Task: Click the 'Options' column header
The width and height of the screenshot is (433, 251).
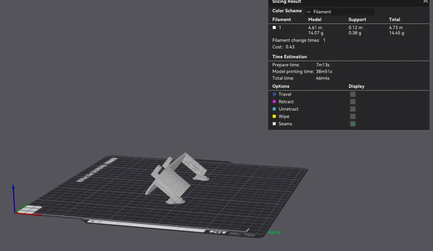Action: (281, 86)
